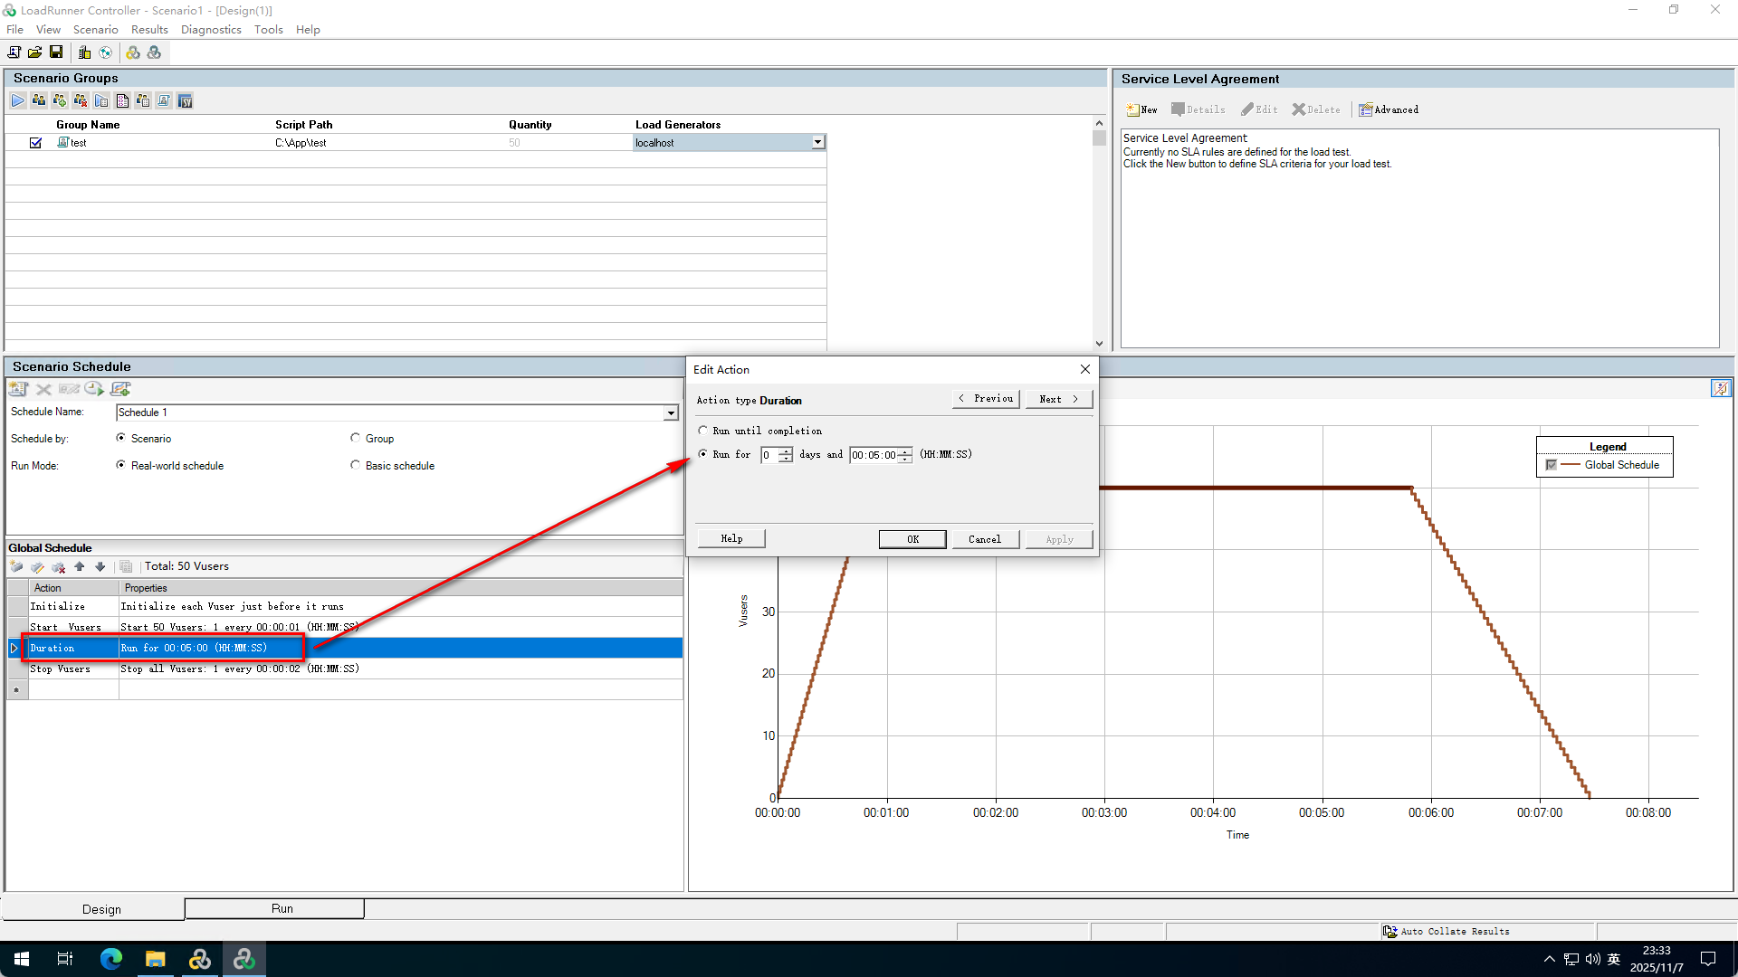Click the Save scenario floppy disk icon
1738x977 pixels.
tap(56, 52)
